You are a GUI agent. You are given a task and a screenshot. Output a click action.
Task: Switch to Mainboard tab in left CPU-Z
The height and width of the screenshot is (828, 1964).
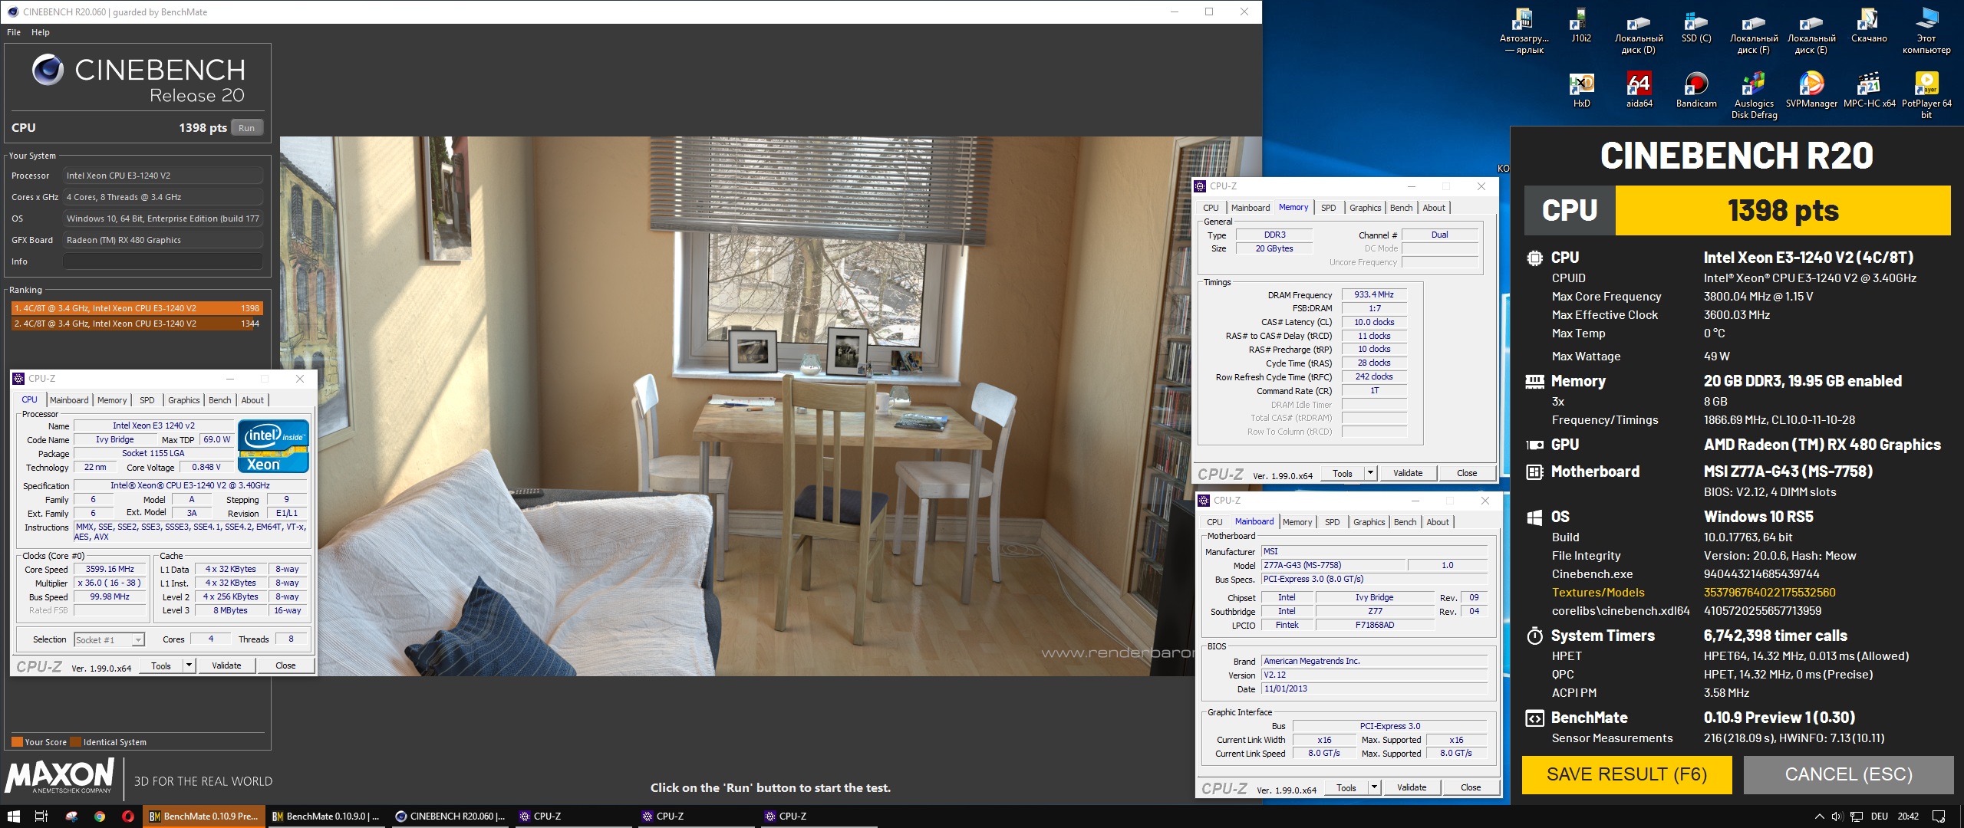tap(69, 400)
